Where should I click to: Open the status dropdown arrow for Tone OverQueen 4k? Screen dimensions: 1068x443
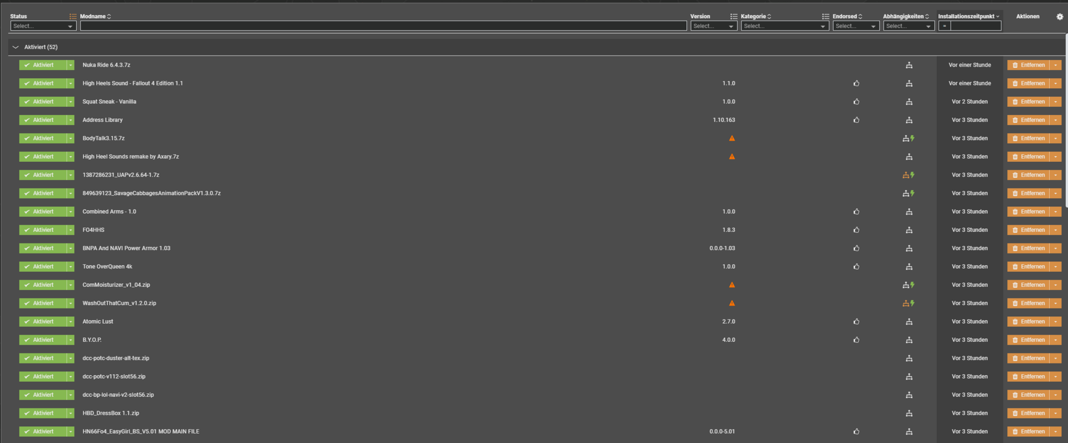coord(71,267)
